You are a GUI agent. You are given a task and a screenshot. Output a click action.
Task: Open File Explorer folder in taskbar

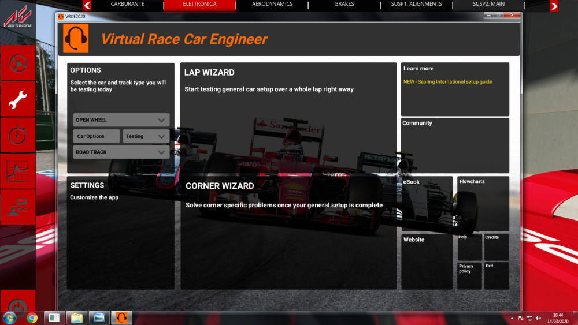[x=77, y=317]
